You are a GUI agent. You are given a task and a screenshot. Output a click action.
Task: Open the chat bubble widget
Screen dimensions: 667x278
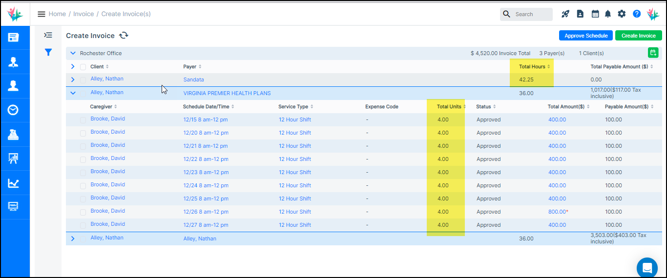[647, 267]
